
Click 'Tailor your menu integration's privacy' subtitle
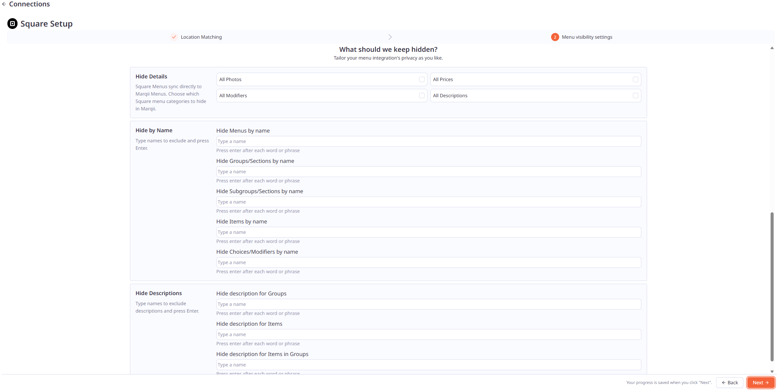[x=388, y=58]
